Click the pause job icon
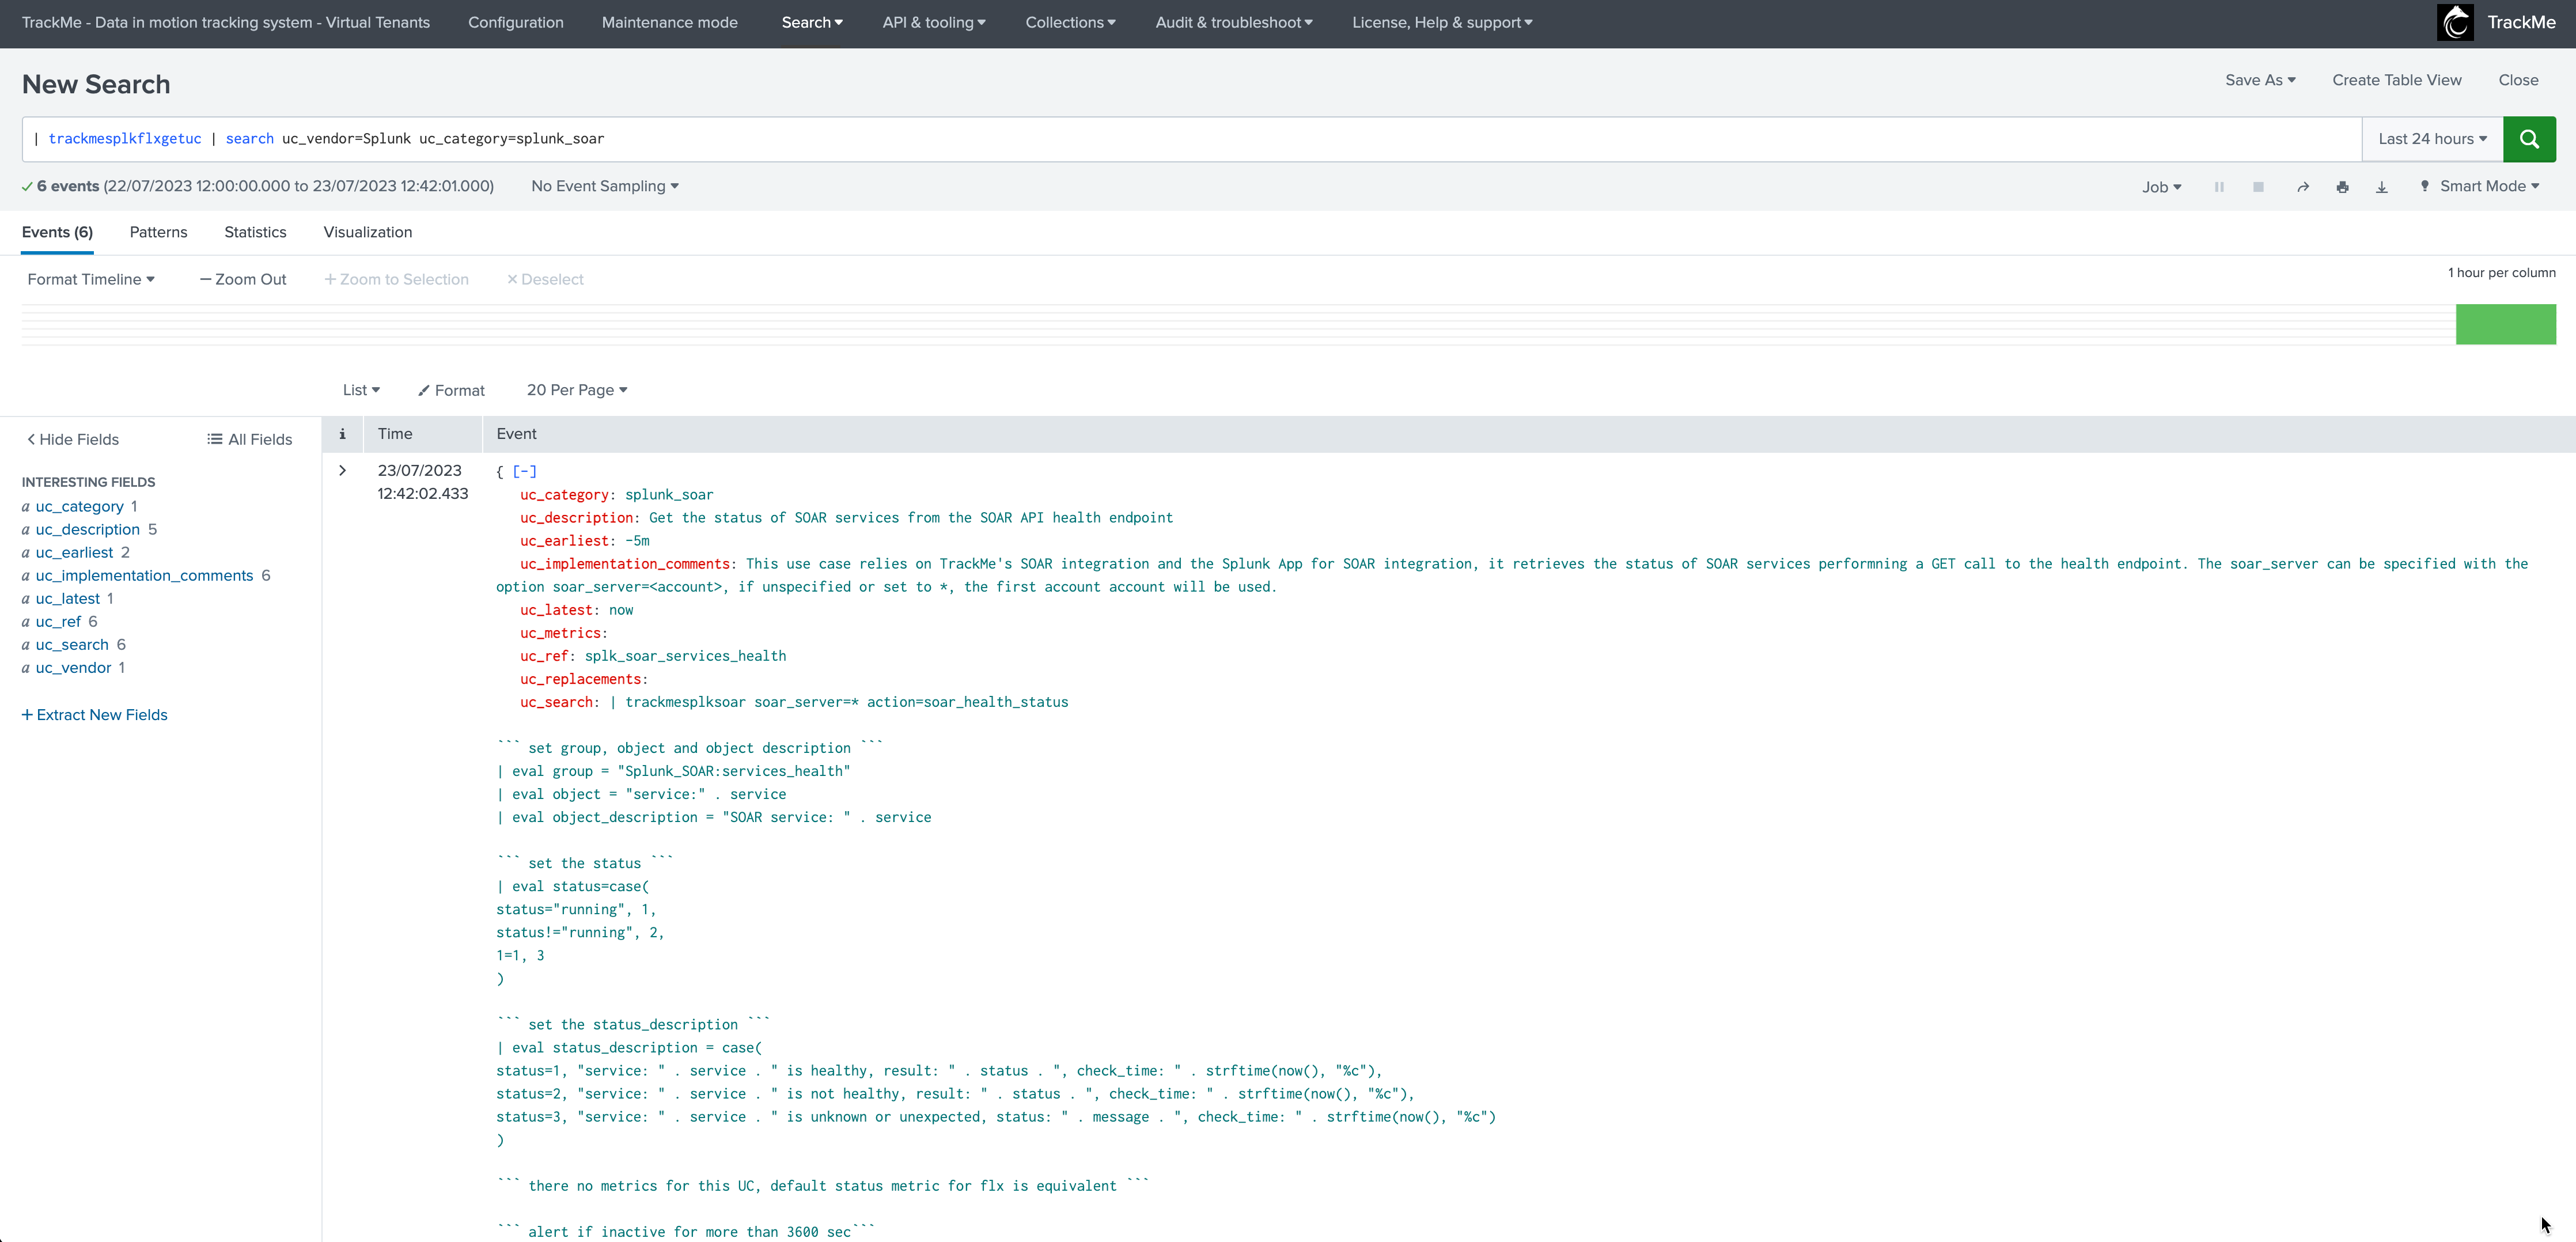 coord(2219,187)
